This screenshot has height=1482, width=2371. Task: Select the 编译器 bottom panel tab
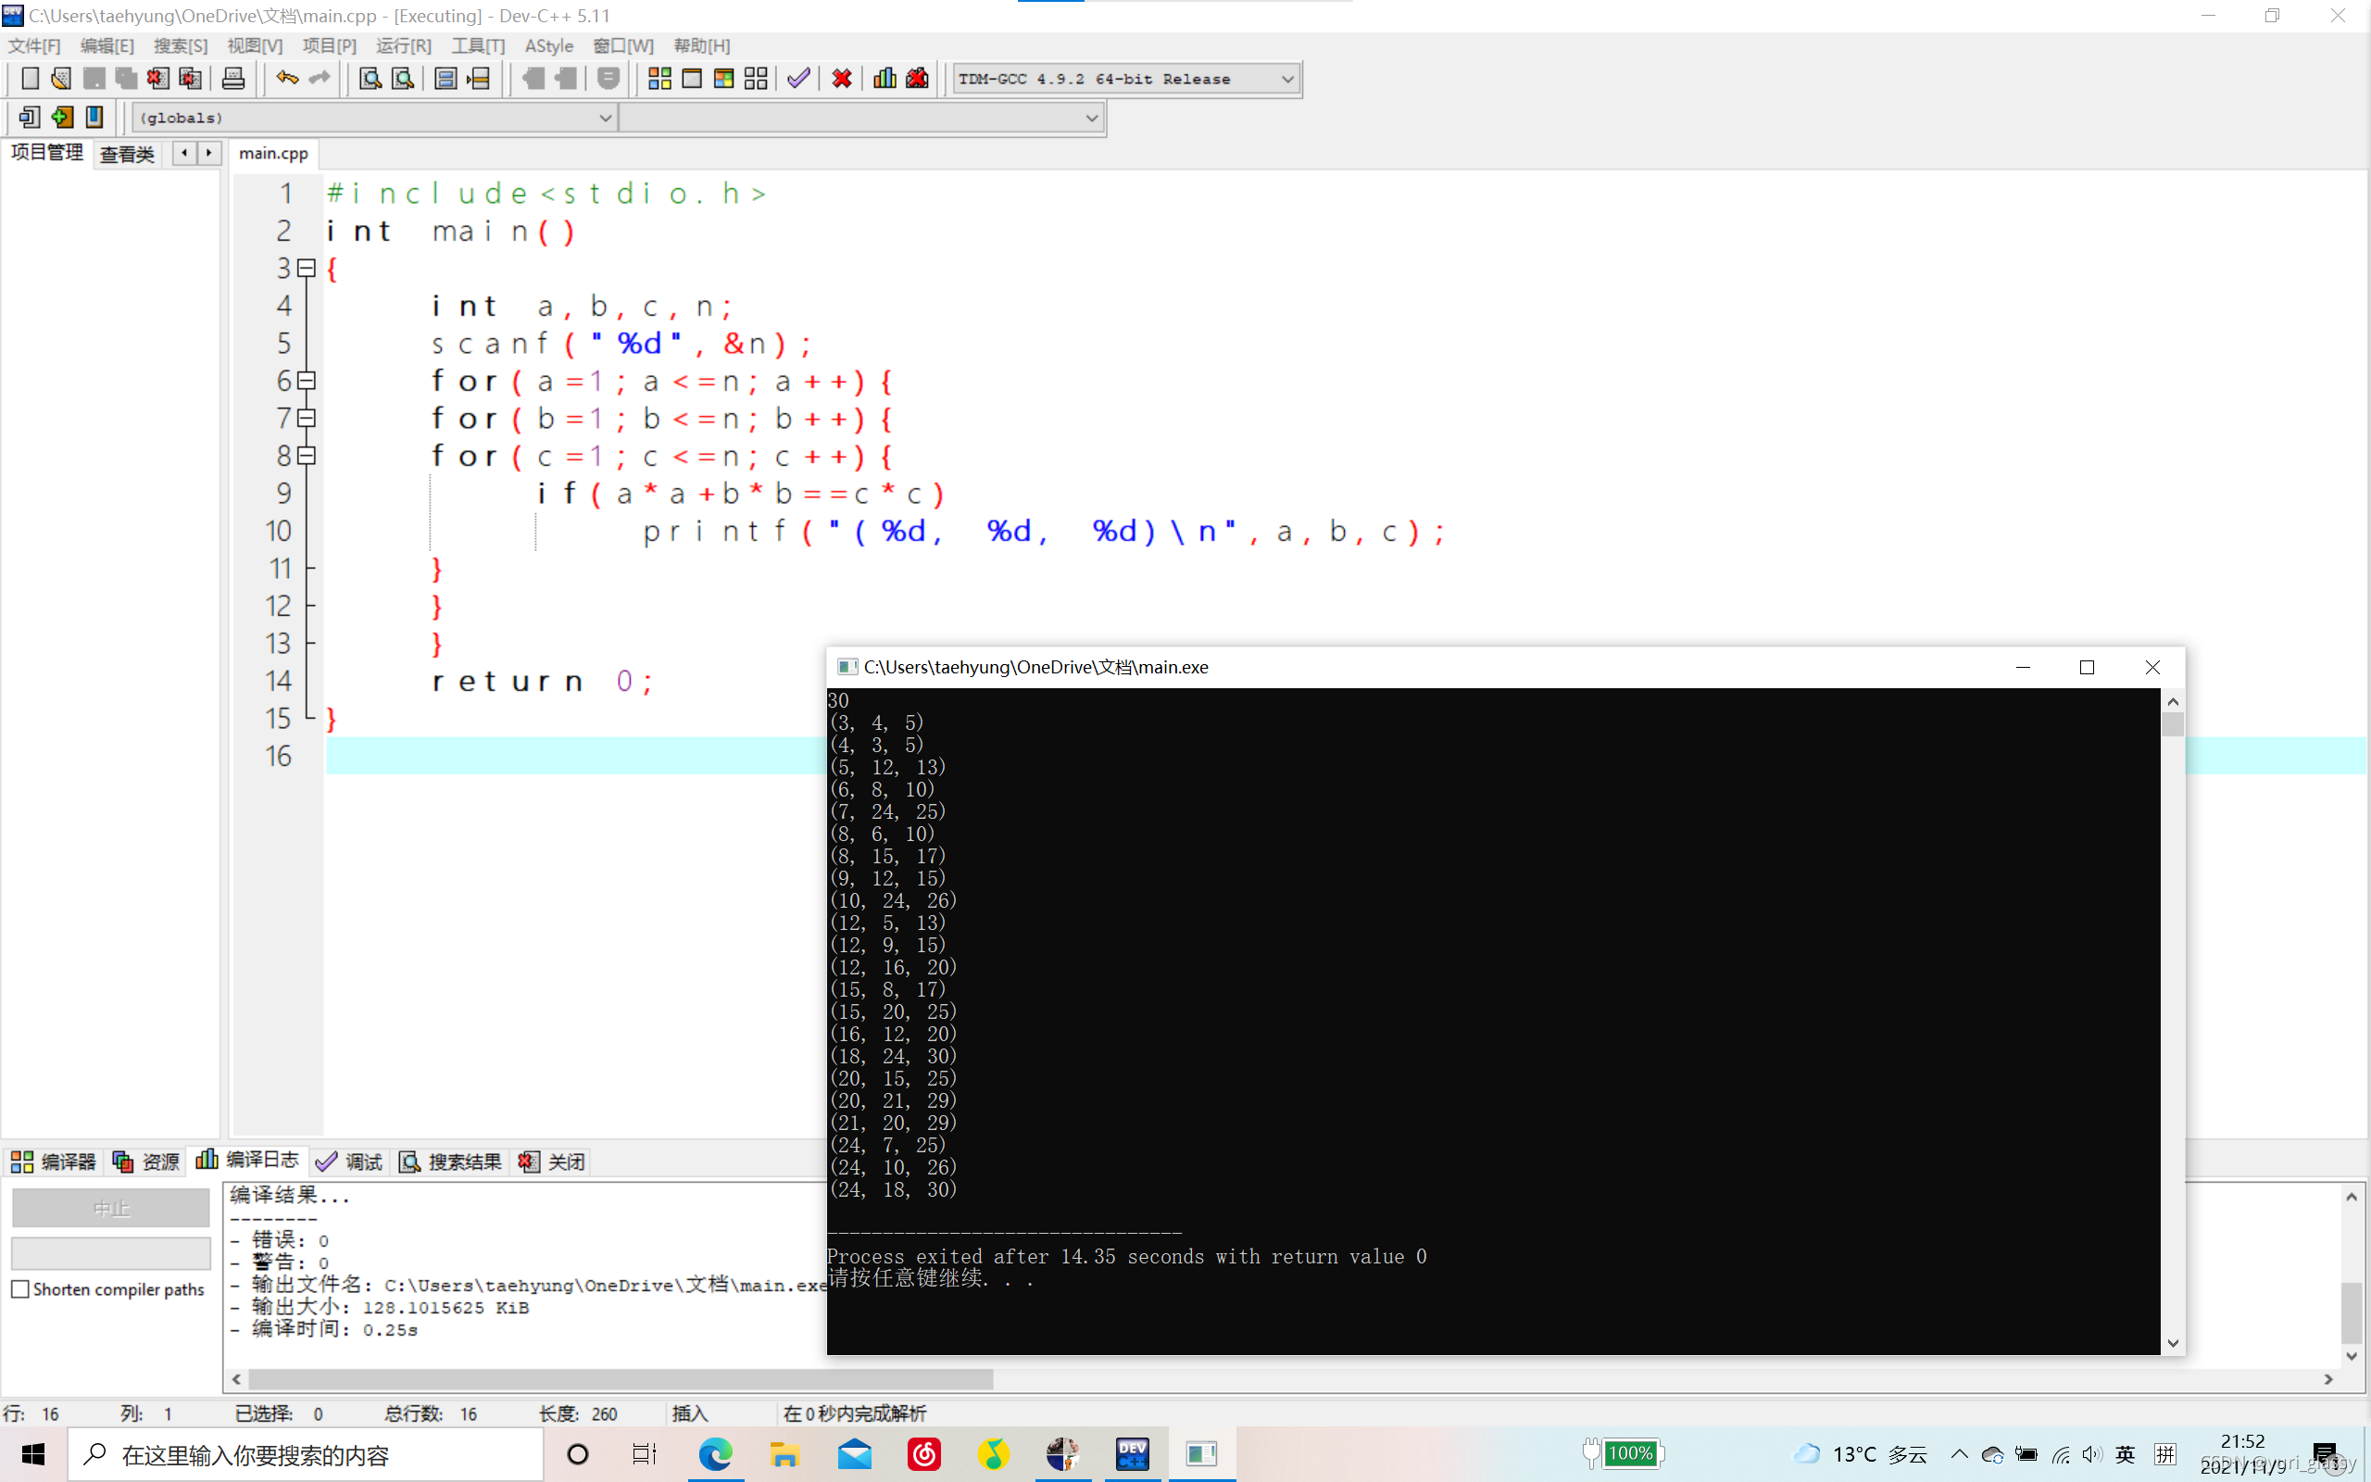click(54, 1162)
